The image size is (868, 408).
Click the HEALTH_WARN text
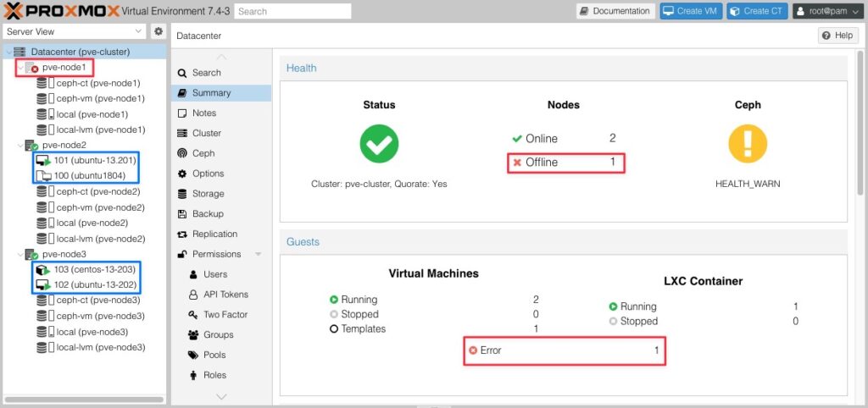click(x=748, y=184)
